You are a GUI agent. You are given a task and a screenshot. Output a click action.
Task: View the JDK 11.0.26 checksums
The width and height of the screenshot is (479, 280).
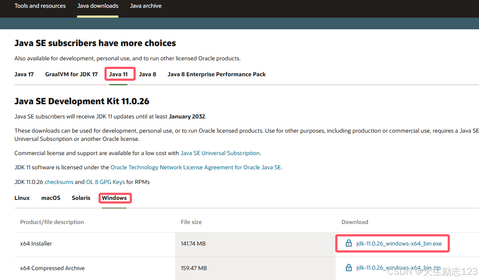pyautogui.click(x=59, y=182)
